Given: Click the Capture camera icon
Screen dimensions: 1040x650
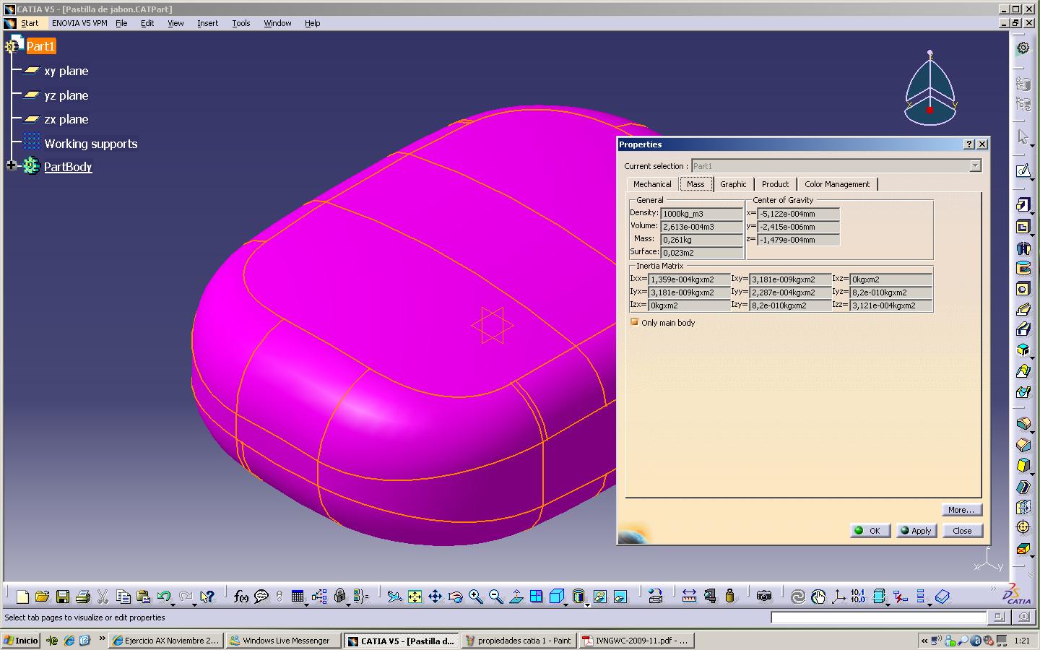Looking at the screenshot, I should (x=764, y=597).
